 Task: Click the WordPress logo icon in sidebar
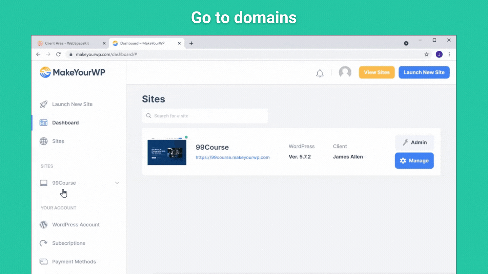(44, 225)
